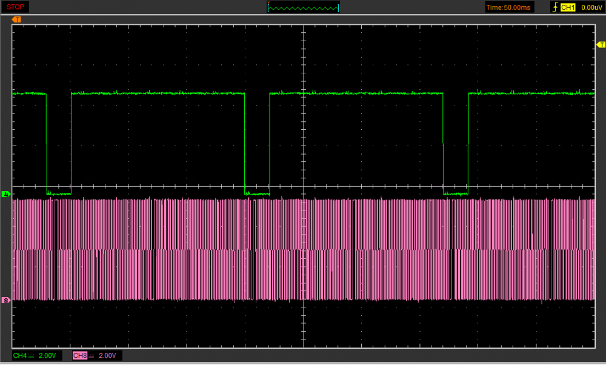Click the third low pulse of green waveform
The width and height of the screenshot is (606, 365).
(456, 193)
